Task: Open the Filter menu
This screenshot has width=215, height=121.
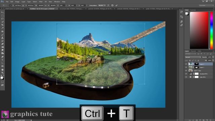Action: [41, 2]
